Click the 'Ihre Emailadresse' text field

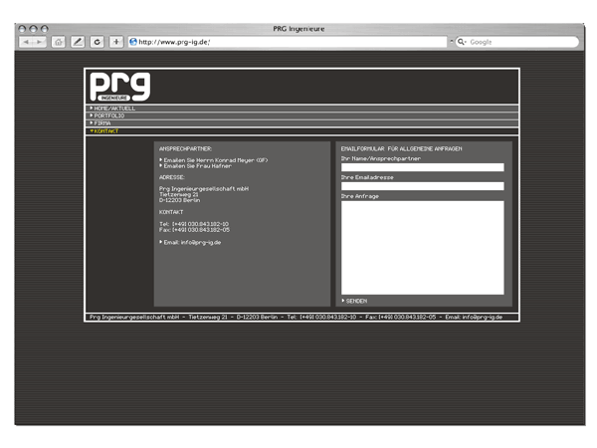pyautogui.click(x=423, y=186)
